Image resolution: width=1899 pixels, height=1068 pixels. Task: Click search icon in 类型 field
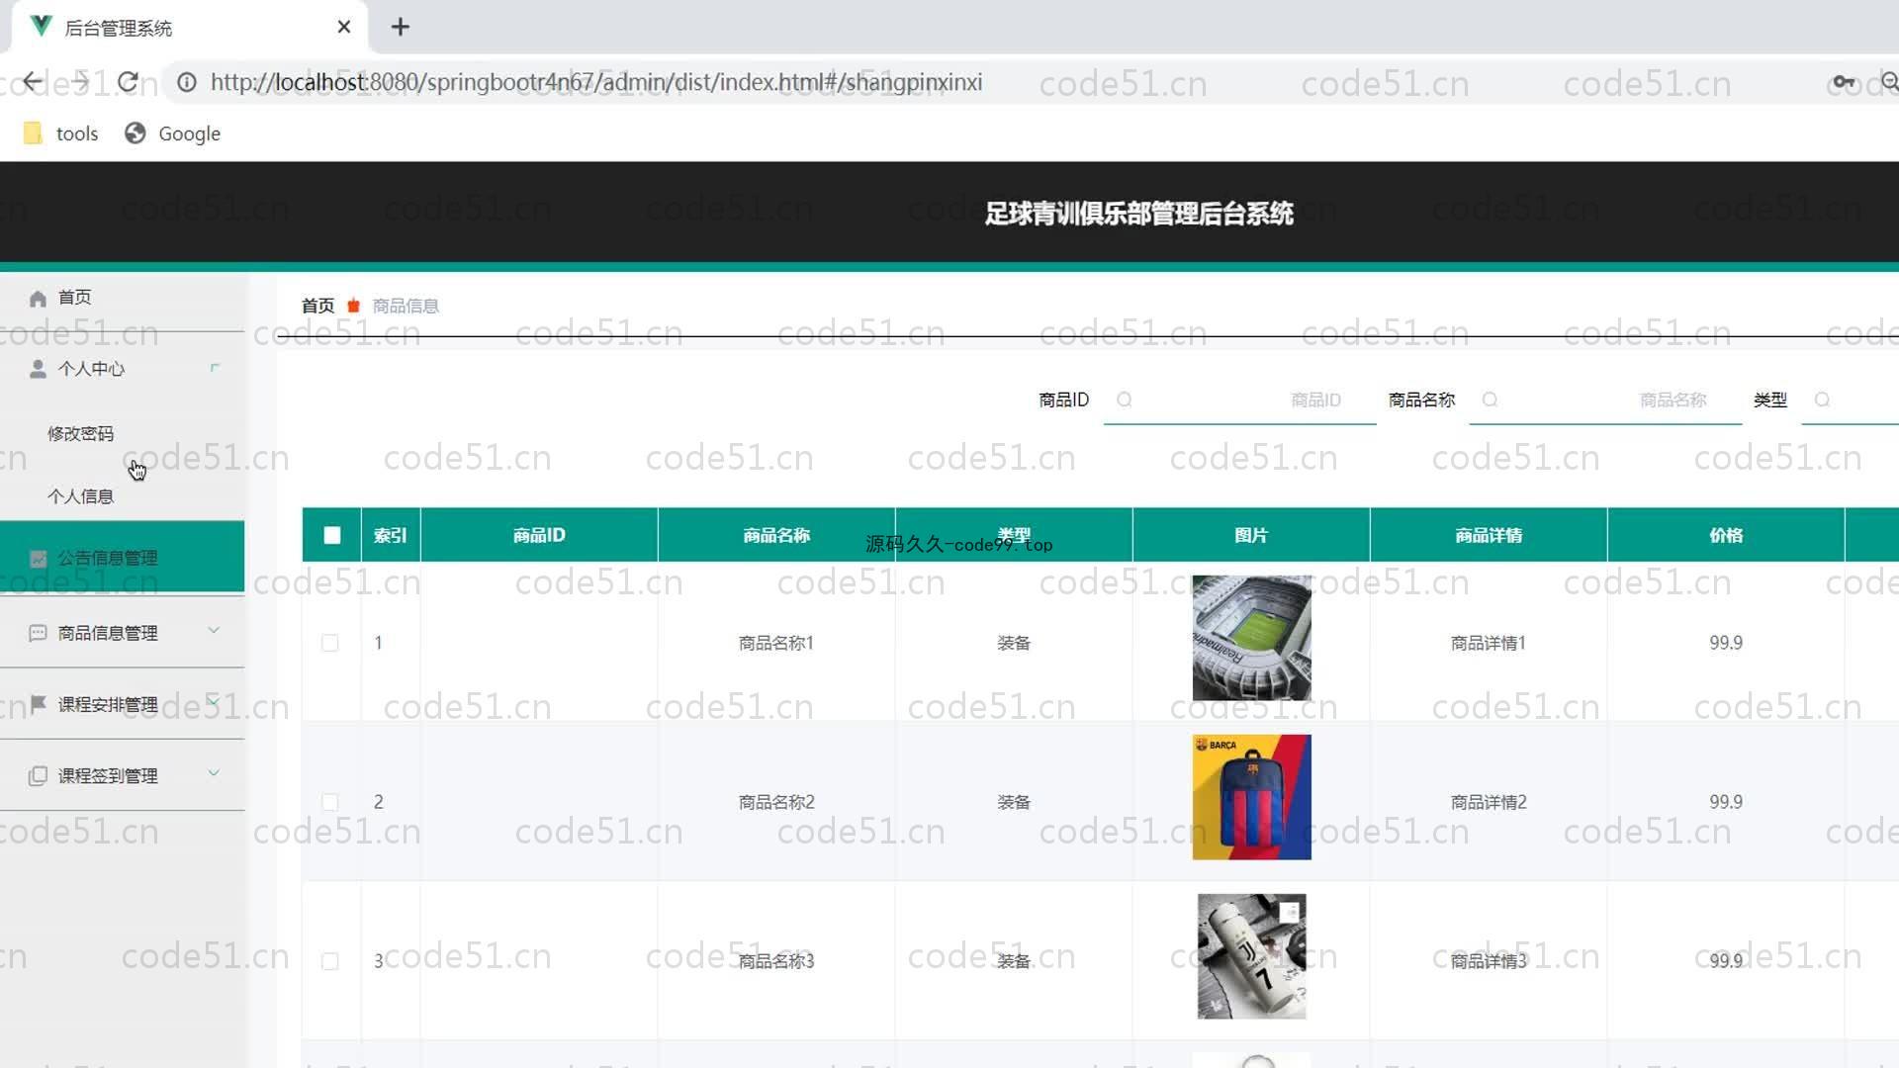1822,400
